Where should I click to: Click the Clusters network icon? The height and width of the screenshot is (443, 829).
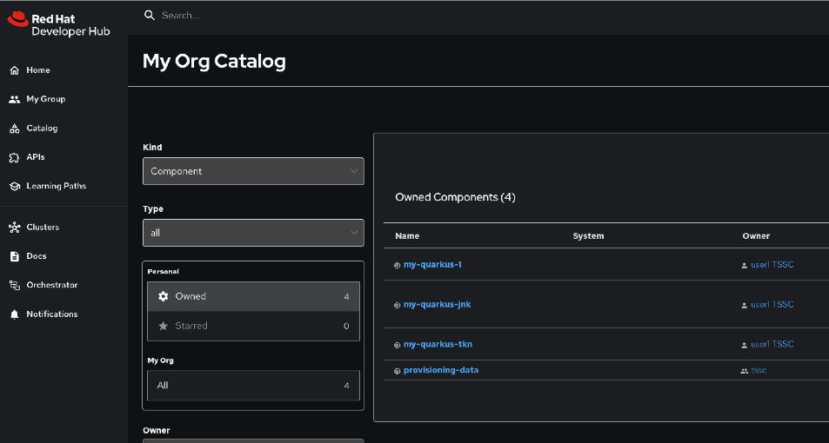pos(14,228)
